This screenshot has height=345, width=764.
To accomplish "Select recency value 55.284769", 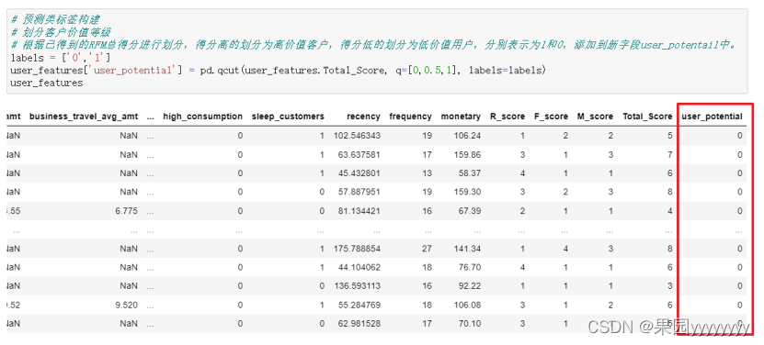I will (359, 306).
